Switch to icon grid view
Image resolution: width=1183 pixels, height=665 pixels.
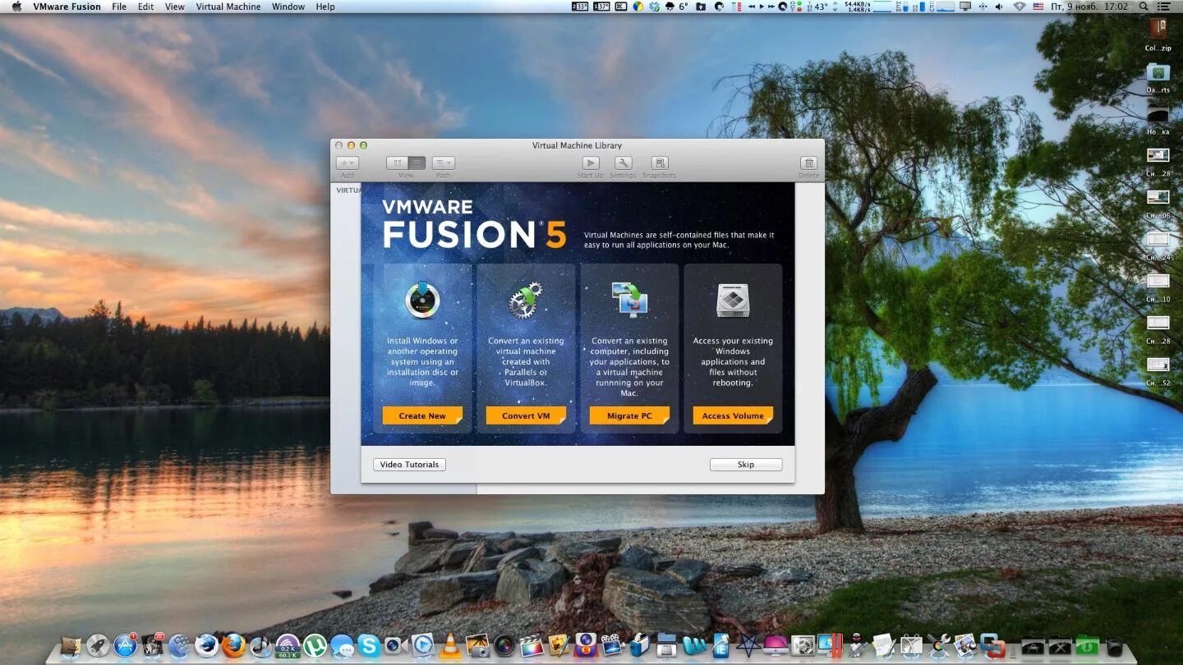click(398, 163)
